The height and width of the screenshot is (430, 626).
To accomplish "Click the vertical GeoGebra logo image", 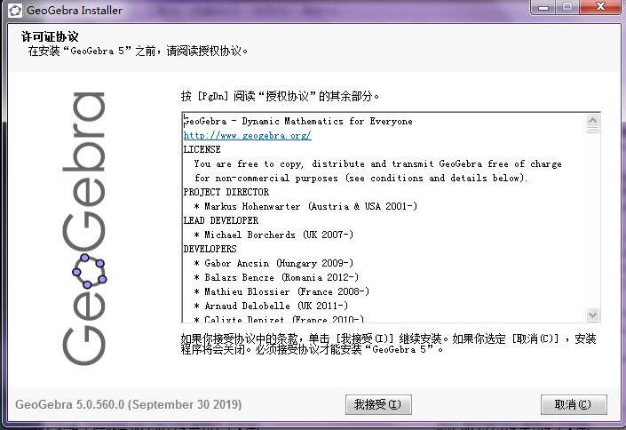I will [84, 228].
